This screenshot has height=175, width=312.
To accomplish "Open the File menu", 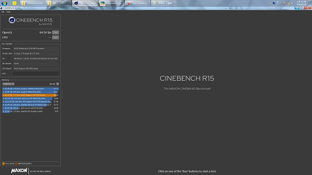I will [3, 12].
